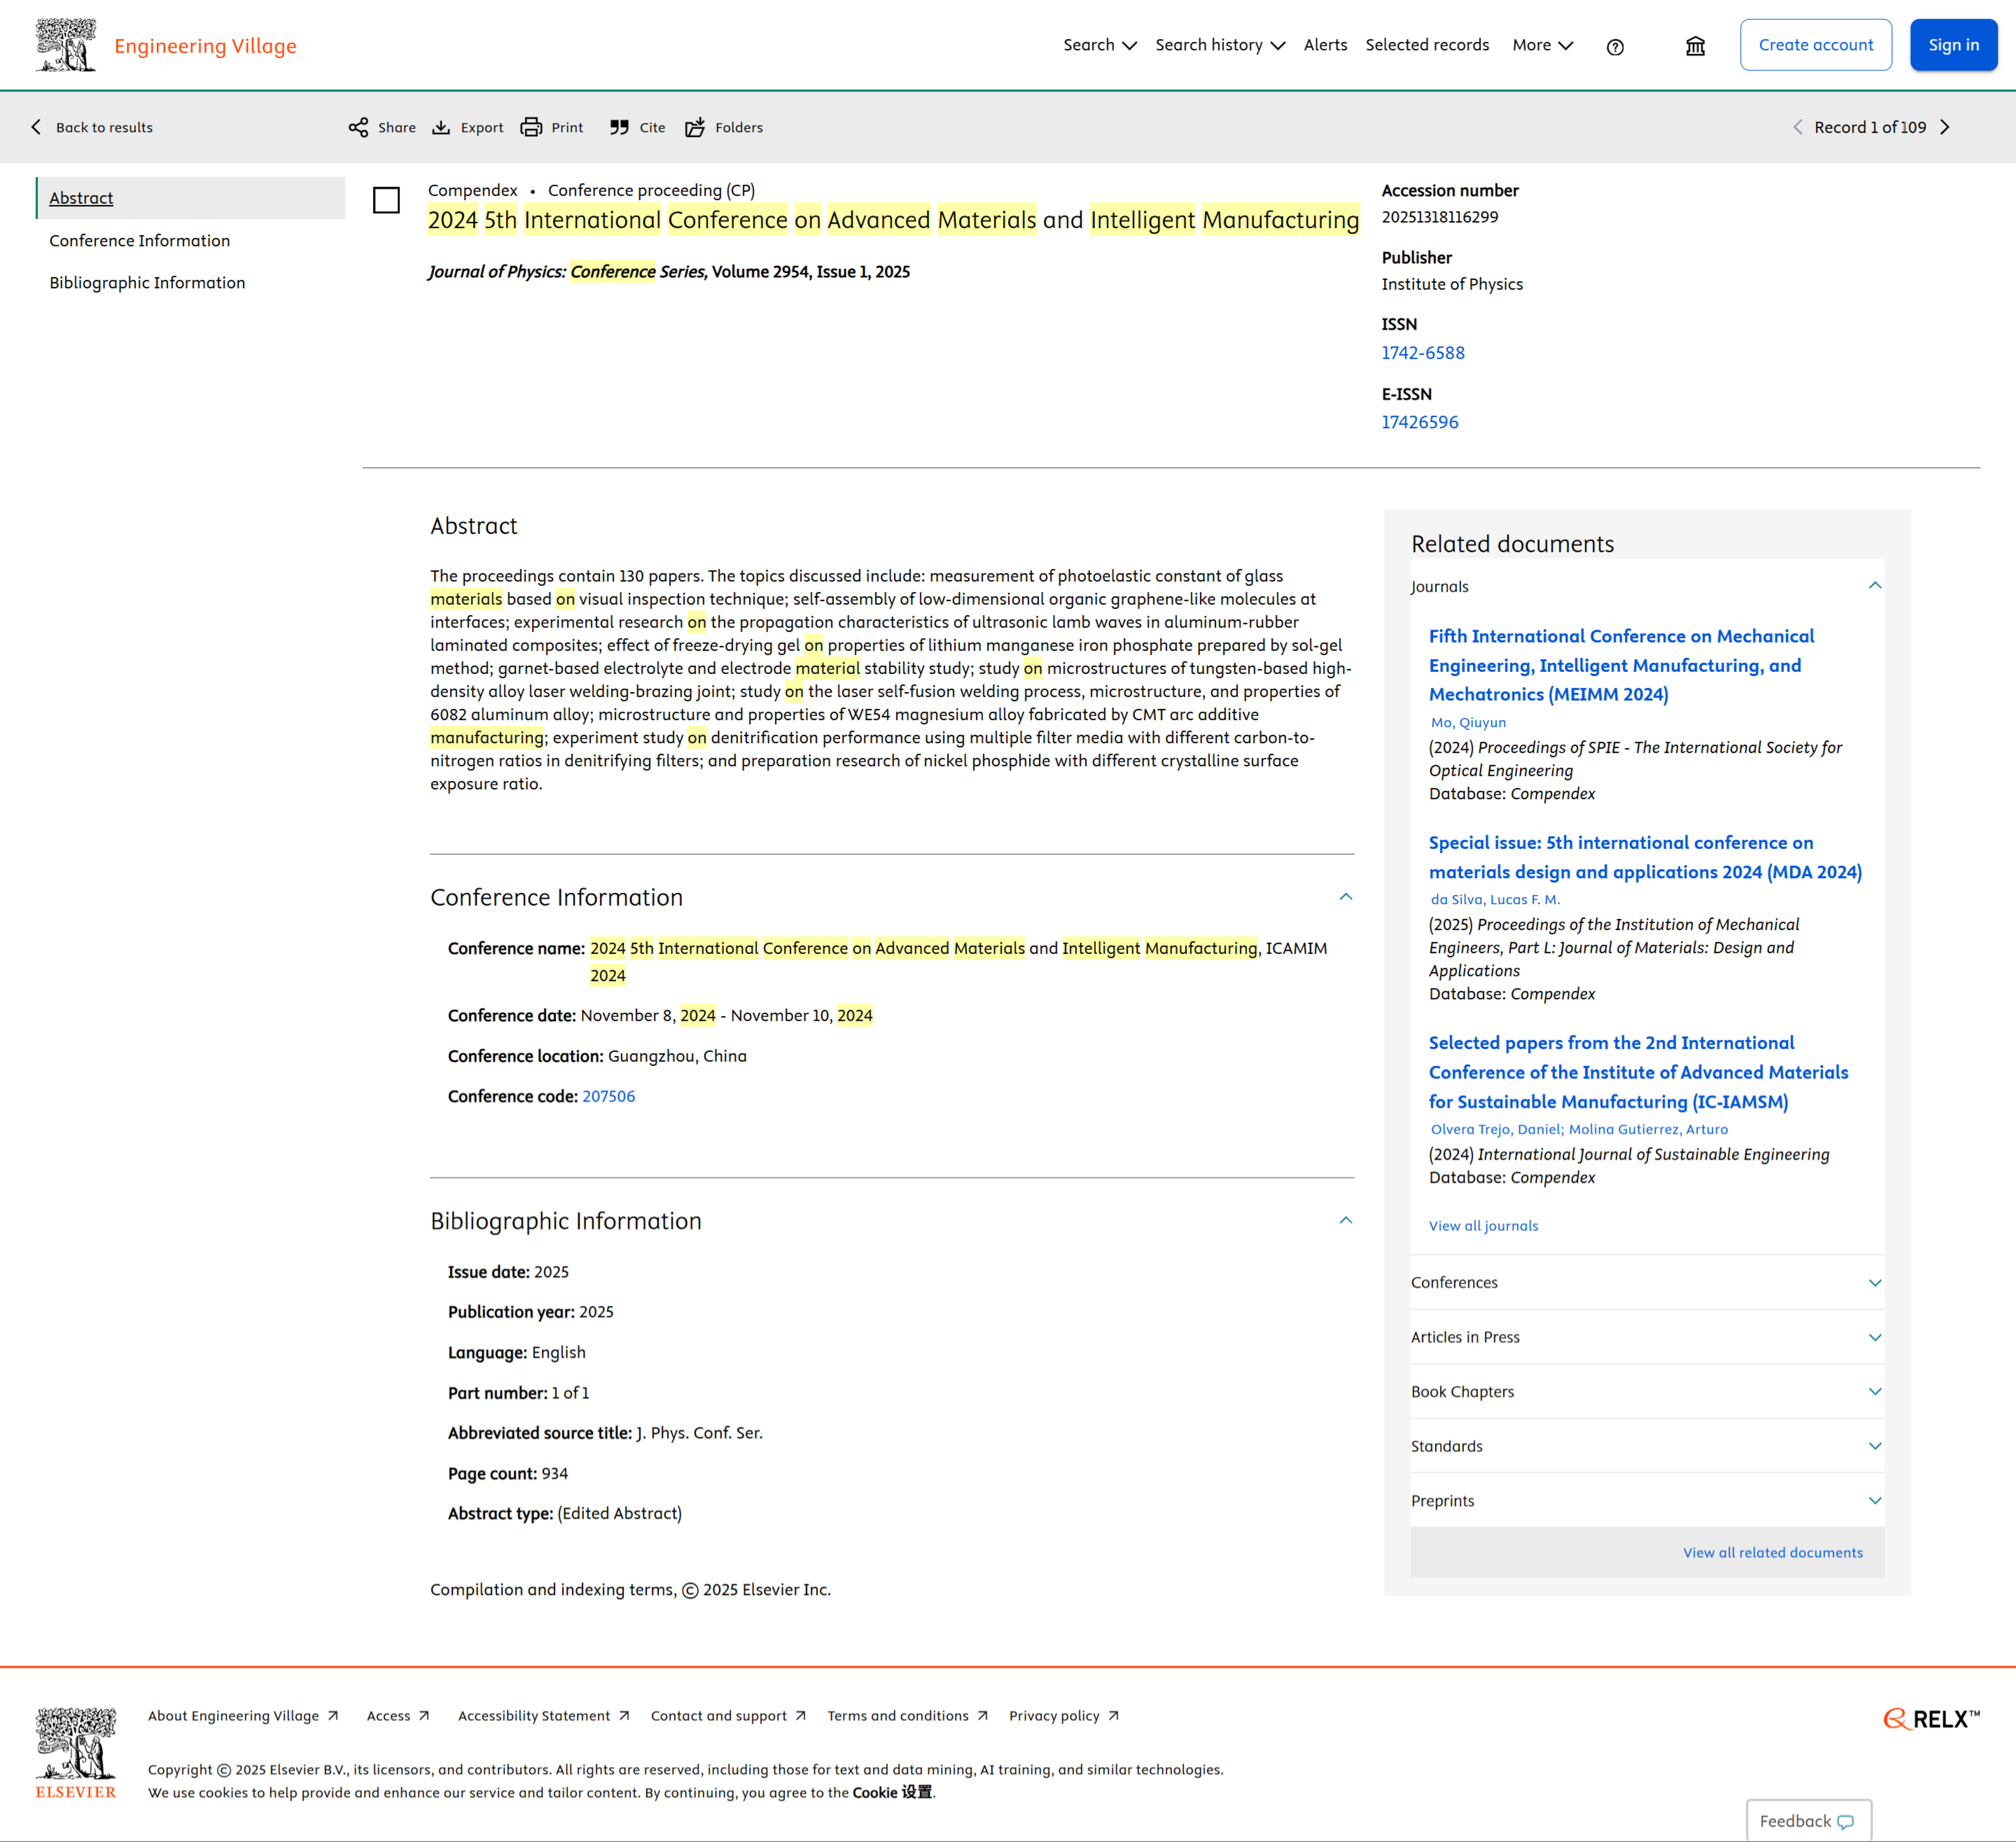Expand the Conferences related documents section
The height and width of the screenshot is (1842, 2016).
click(x=1875, y=1283)
